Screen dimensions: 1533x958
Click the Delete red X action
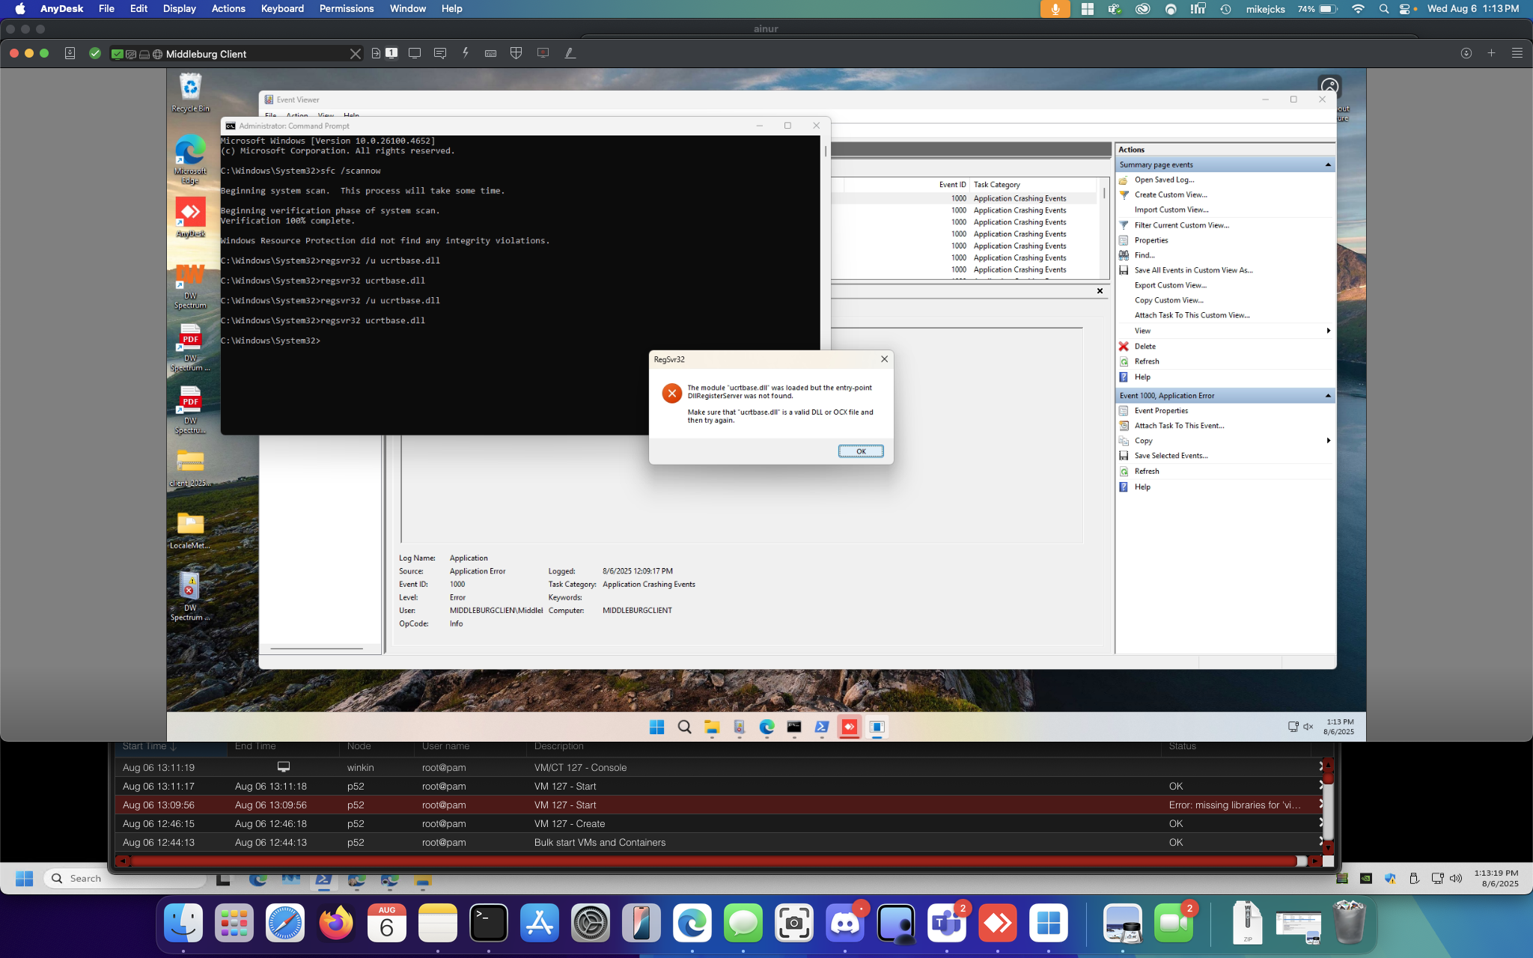[x=1145, y=347]
